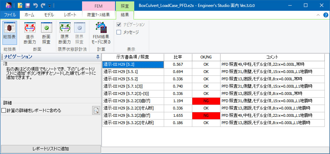This screenshot has width=330, height=154.
Task: Open the 断面照査 section check view
Action: coord(46,33)
